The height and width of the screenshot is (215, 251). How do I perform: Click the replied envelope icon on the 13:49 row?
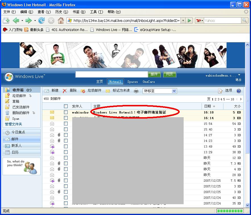tap(52, 146)
